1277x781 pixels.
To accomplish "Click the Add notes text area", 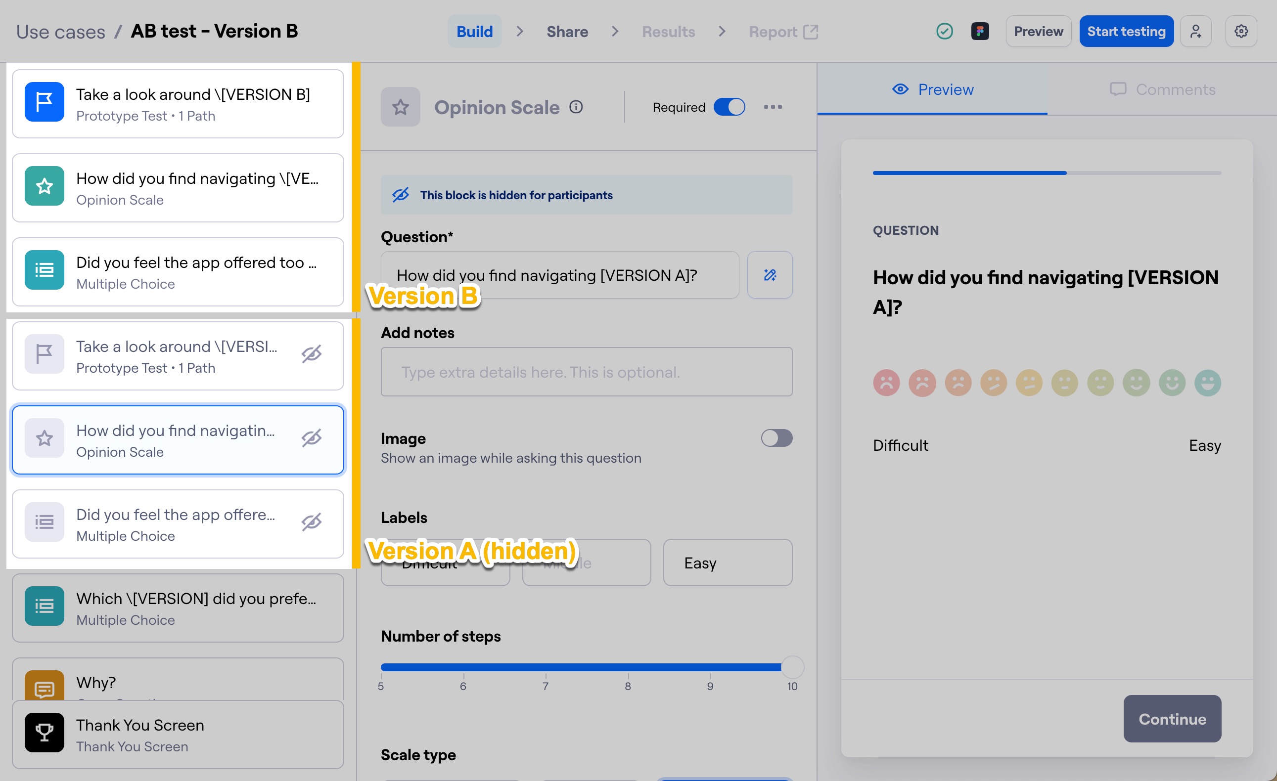I will tap(586, 372).
